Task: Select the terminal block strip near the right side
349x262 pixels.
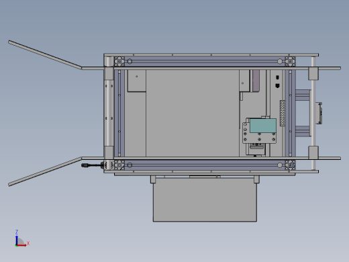Action: tap(283, 113)
